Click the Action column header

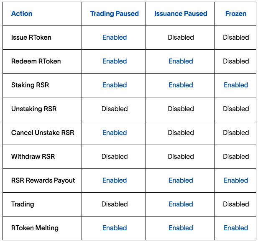pos(22,13)
